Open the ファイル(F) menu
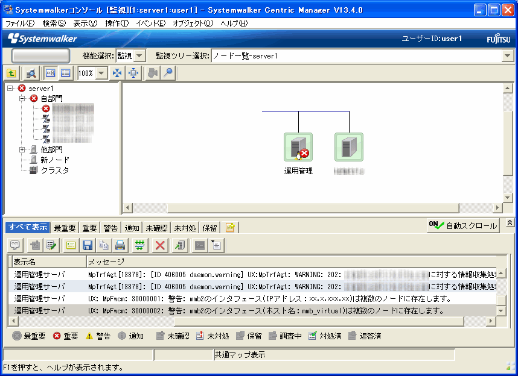Viewport: 518px width, 376px height. tap(20, 23)
